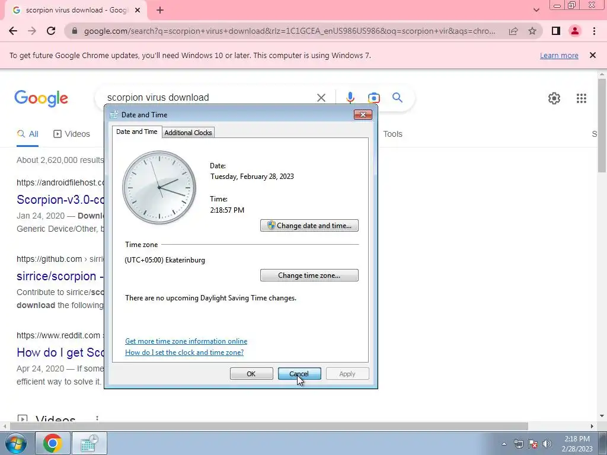Click the Google logo
The width and height of the screenshot is (607, 455).
pyautogui.click(x=41, y=98)
